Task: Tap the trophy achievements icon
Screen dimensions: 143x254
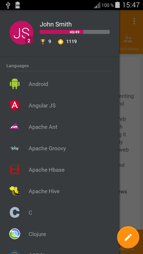Action: tap(43, 42)
